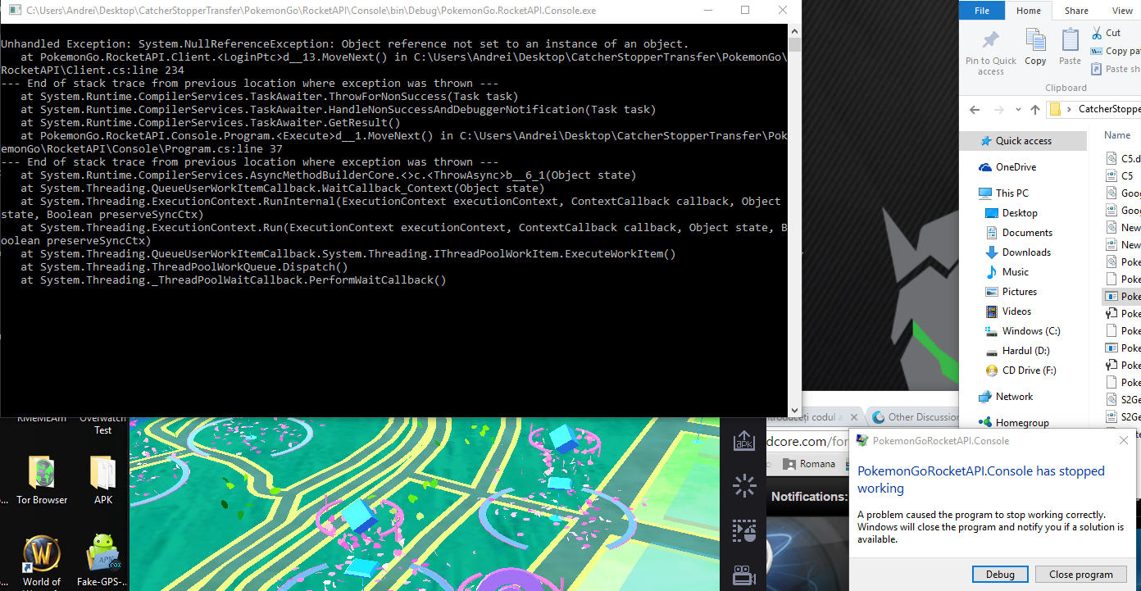Sort files by Name column header
Screen dimensions: 1141x591
click(x=1117, y=135)
